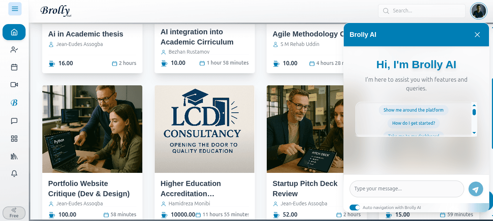
Task: Choose the 'Show me around the platform' prompt
Action: click(x=413, y=110)
